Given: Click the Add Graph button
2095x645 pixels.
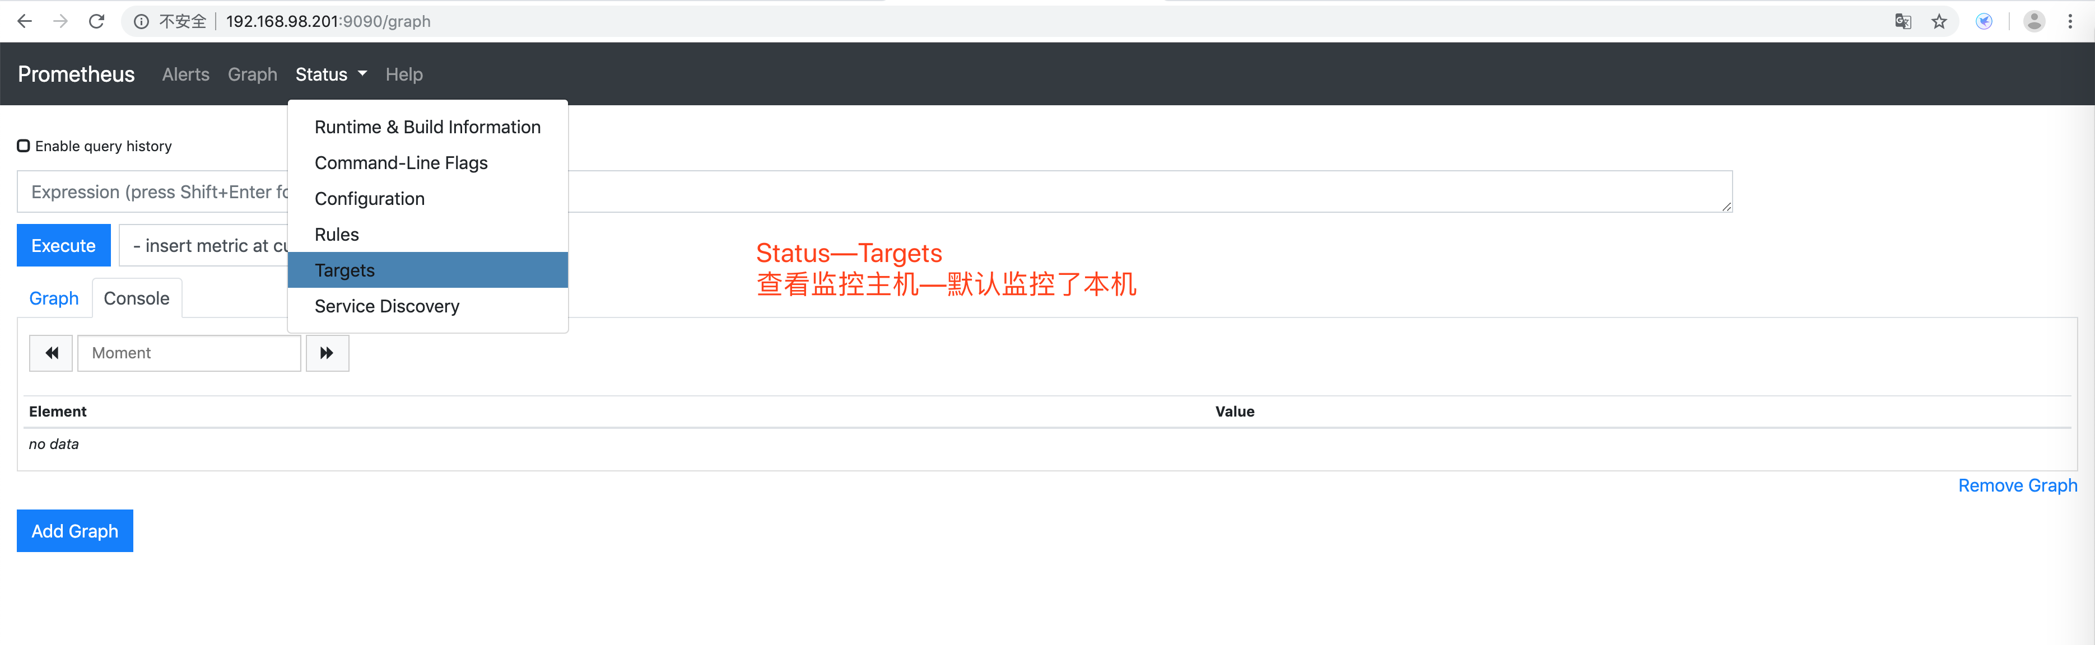Looking at the screenshot, I should (75, 531).
